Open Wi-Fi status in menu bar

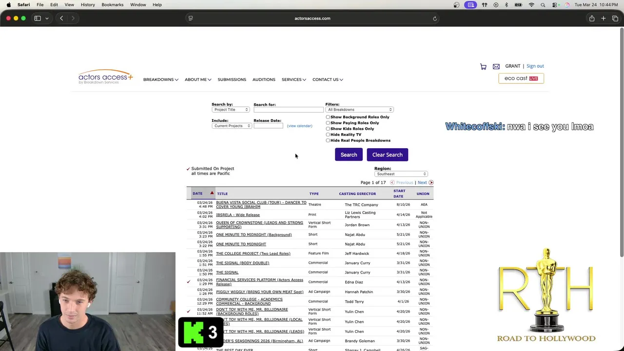click(x=531, y=5)
